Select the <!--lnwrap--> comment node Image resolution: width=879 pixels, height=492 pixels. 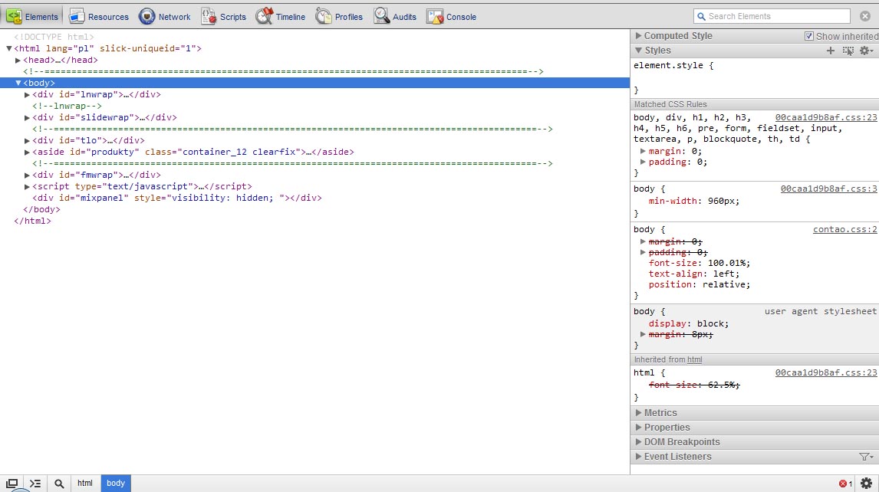67,106
